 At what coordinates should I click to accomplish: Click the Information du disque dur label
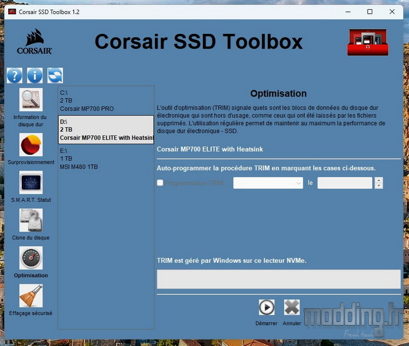point(30,121)
